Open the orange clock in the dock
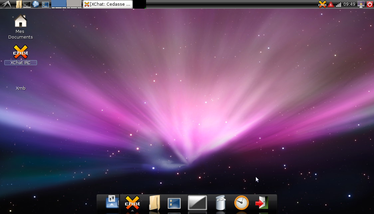Image resolution: width=374 pixels, height=214 pixels. [x=241, y=203]
